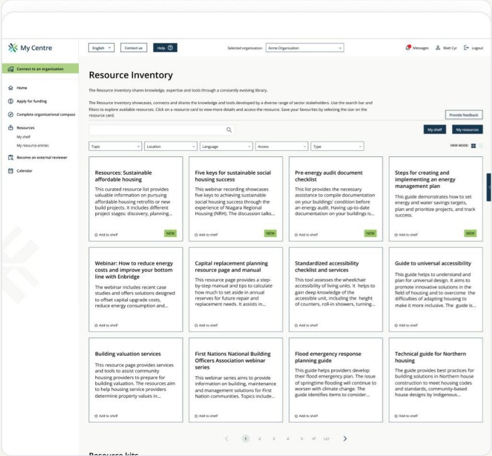Click the dark My shelf button
This screenshot has width=492, height=456.
point(434,130)
